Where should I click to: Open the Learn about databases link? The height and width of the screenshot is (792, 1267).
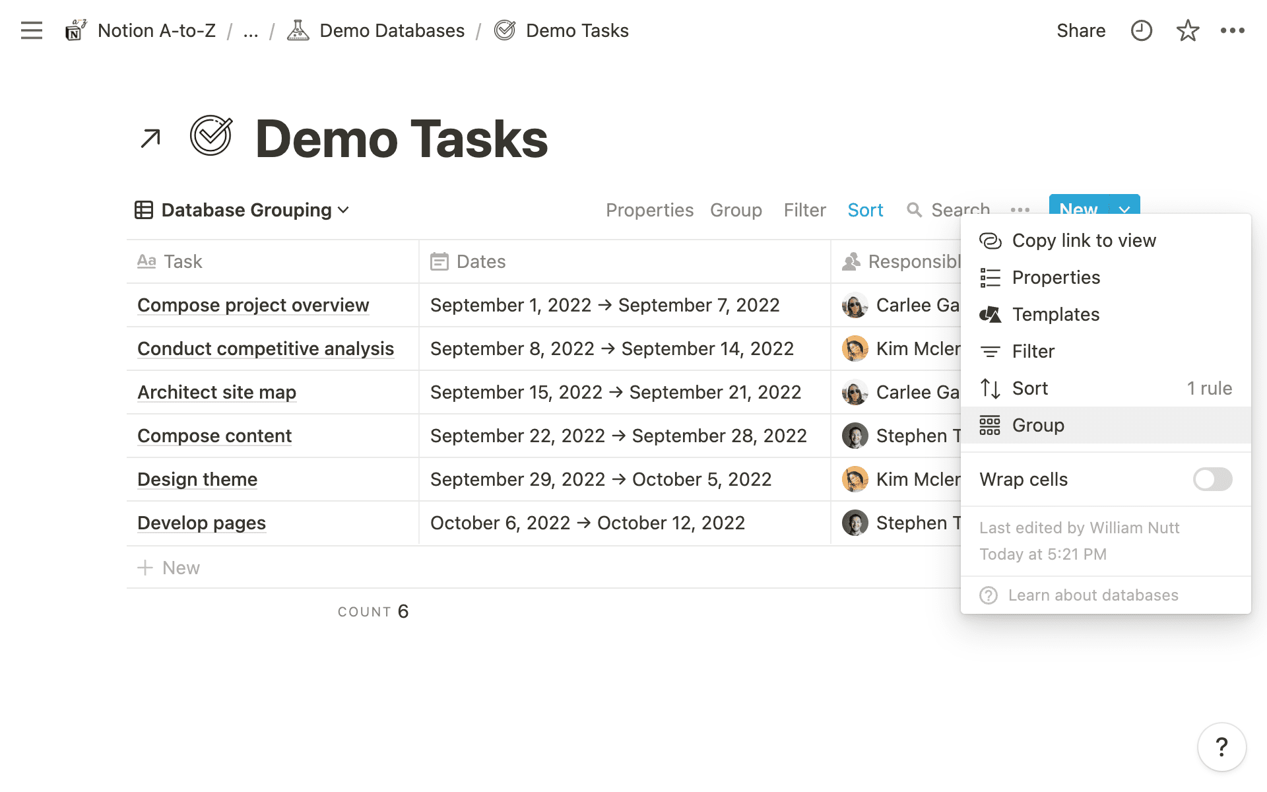(1093, 595)
